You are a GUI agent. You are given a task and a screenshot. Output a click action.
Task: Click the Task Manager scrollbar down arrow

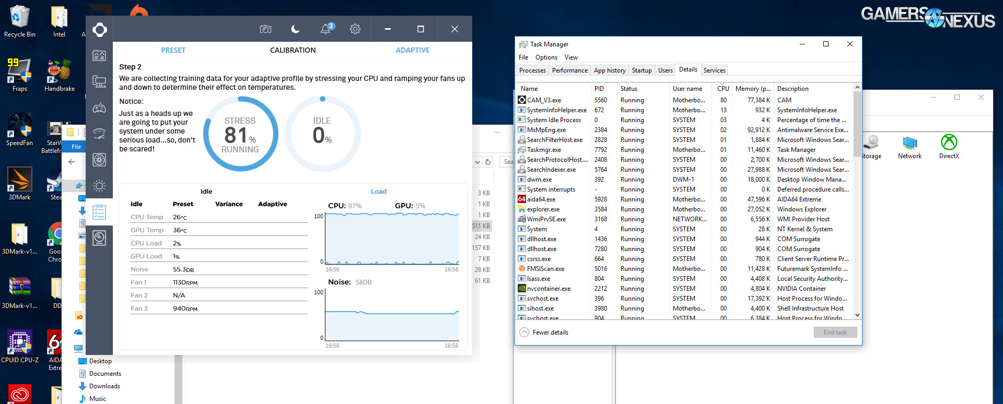pyautogui.click(x=857, y=315)
